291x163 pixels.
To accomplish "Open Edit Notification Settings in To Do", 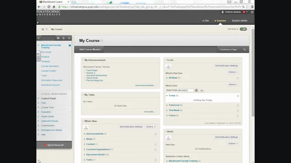I will [x=226, y=66].
